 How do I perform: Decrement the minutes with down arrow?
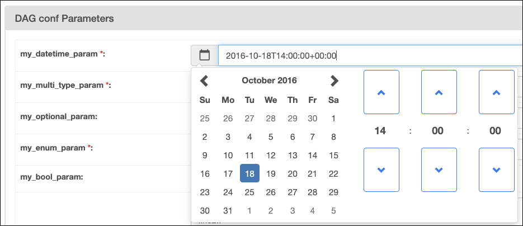(439, 170)
